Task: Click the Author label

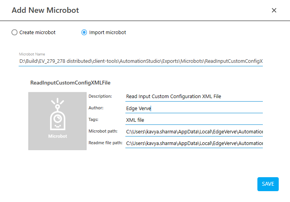Action: pos(96,108)
